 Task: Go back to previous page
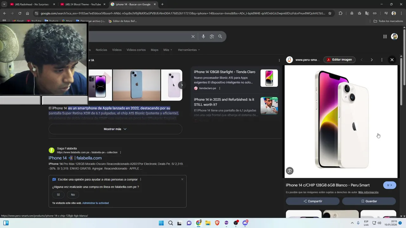click(4, 13)
